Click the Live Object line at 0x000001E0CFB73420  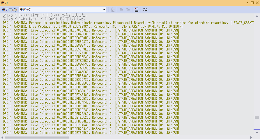point(91,129)
